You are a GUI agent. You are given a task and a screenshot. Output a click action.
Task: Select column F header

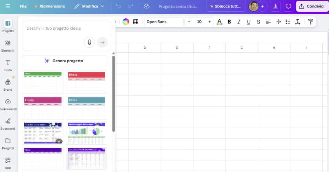[x=210, y=48]
